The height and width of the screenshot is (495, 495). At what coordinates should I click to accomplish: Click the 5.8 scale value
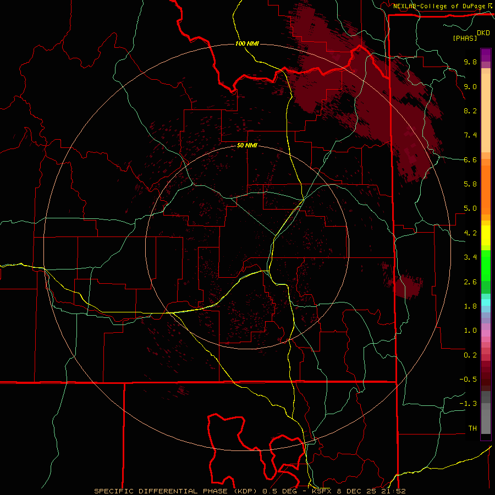(470, 184)
